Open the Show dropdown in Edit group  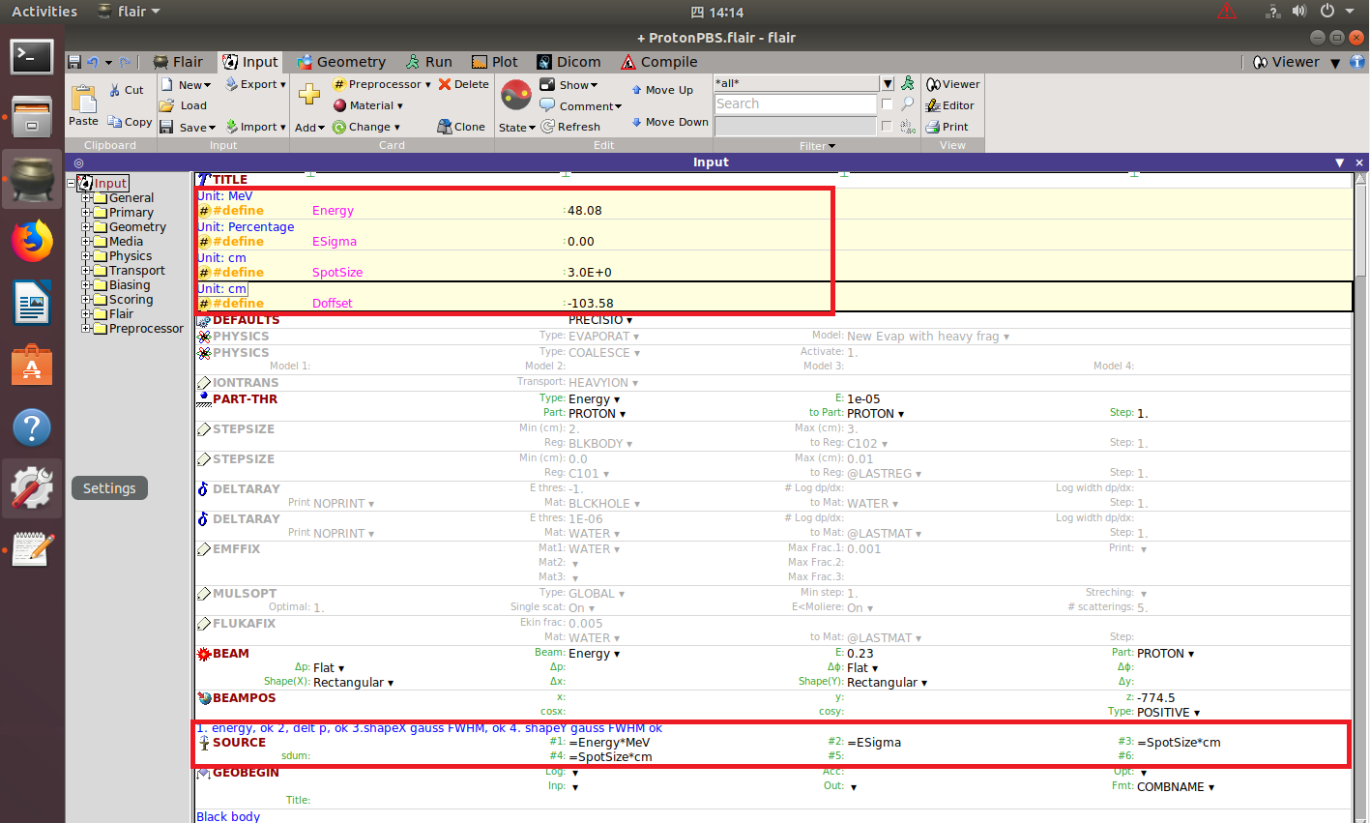point(569,85)
